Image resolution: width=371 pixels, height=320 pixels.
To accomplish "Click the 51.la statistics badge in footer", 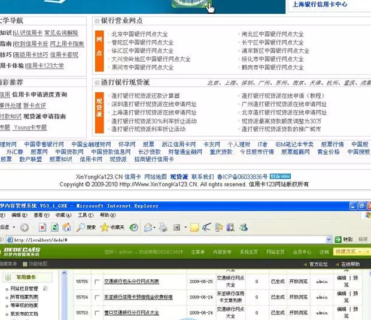I will tap(280, 176).
